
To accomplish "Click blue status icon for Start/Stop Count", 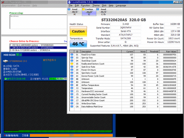I will [x=72, y=61].
